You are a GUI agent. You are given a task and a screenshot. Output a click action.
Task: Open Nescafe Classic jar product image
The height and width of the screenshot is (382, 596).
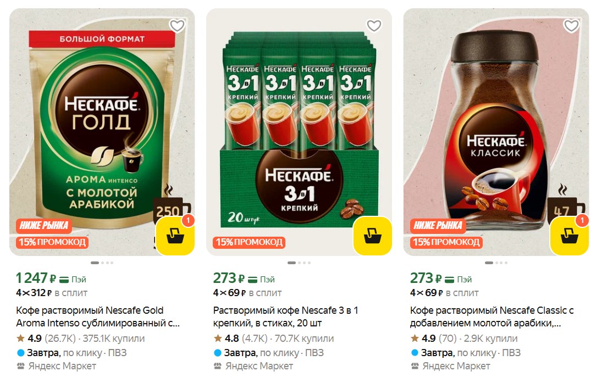click(496, 132)
